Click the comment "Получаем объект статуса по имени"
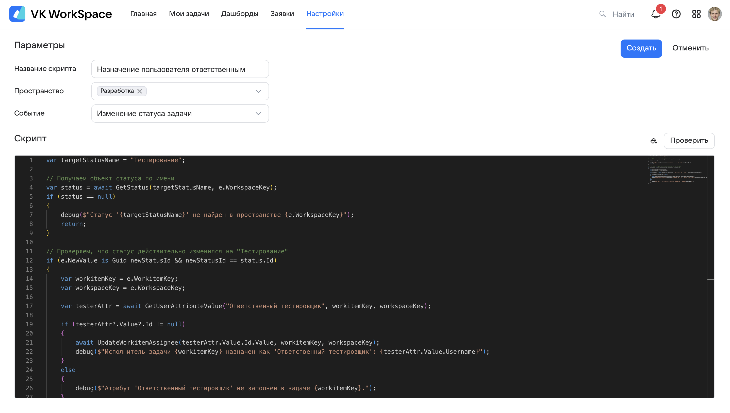 click(x=110, y=178)
